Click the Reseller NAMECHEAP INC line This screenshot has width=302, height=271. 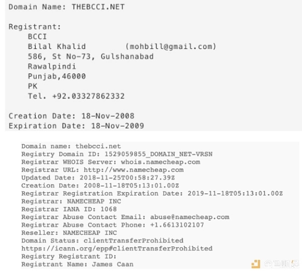[x=69, y=233]
